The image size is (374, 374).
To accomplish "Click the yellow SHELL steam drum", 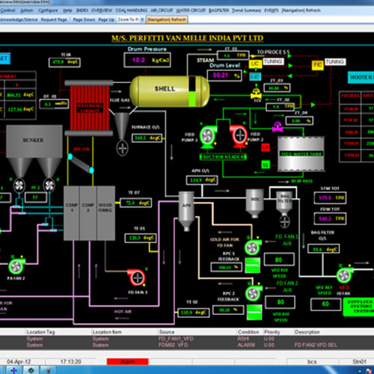I will coord(170,91).
